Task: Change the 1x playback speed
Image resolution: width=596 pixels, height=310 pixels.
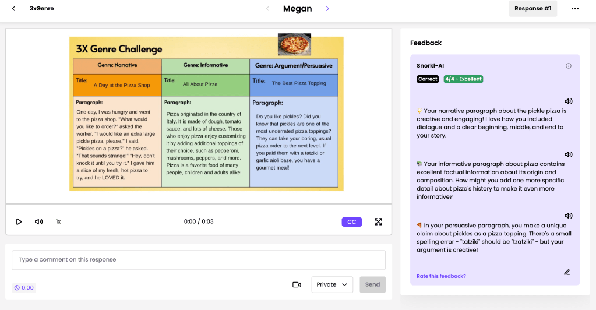Action: [x=58, y=221]
